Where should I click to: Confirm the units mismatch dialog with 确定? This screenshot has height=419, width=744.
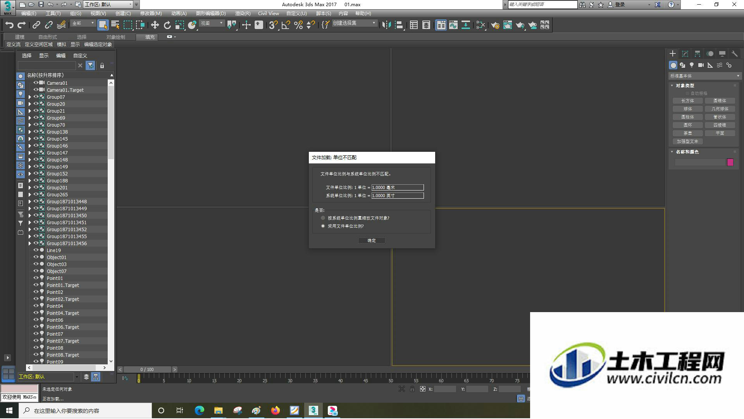pos(372,240)
